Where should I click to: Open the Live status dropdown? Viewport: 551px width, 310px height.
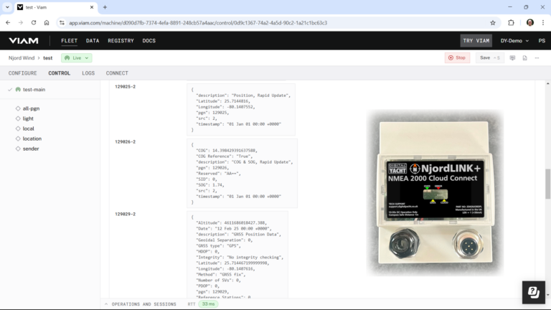pos(77,58)
